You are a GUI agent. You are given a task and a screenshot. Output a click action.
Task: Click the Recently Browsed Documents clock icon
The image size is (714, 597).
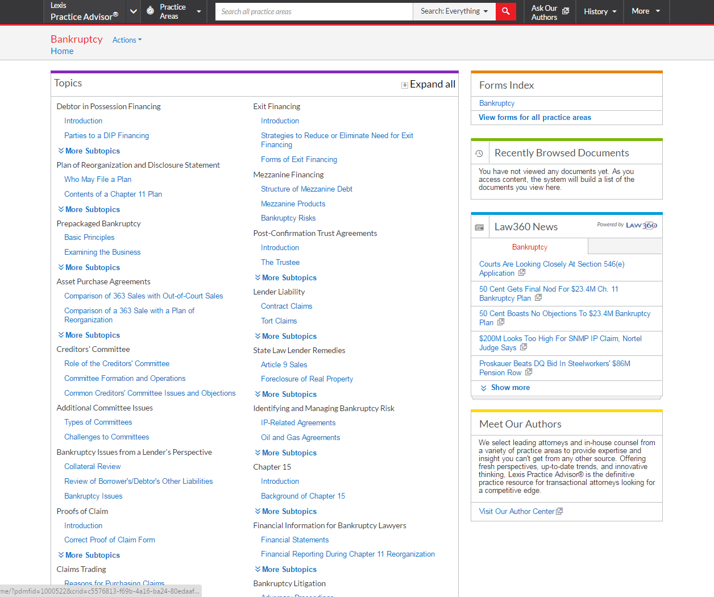coord(479,154)
